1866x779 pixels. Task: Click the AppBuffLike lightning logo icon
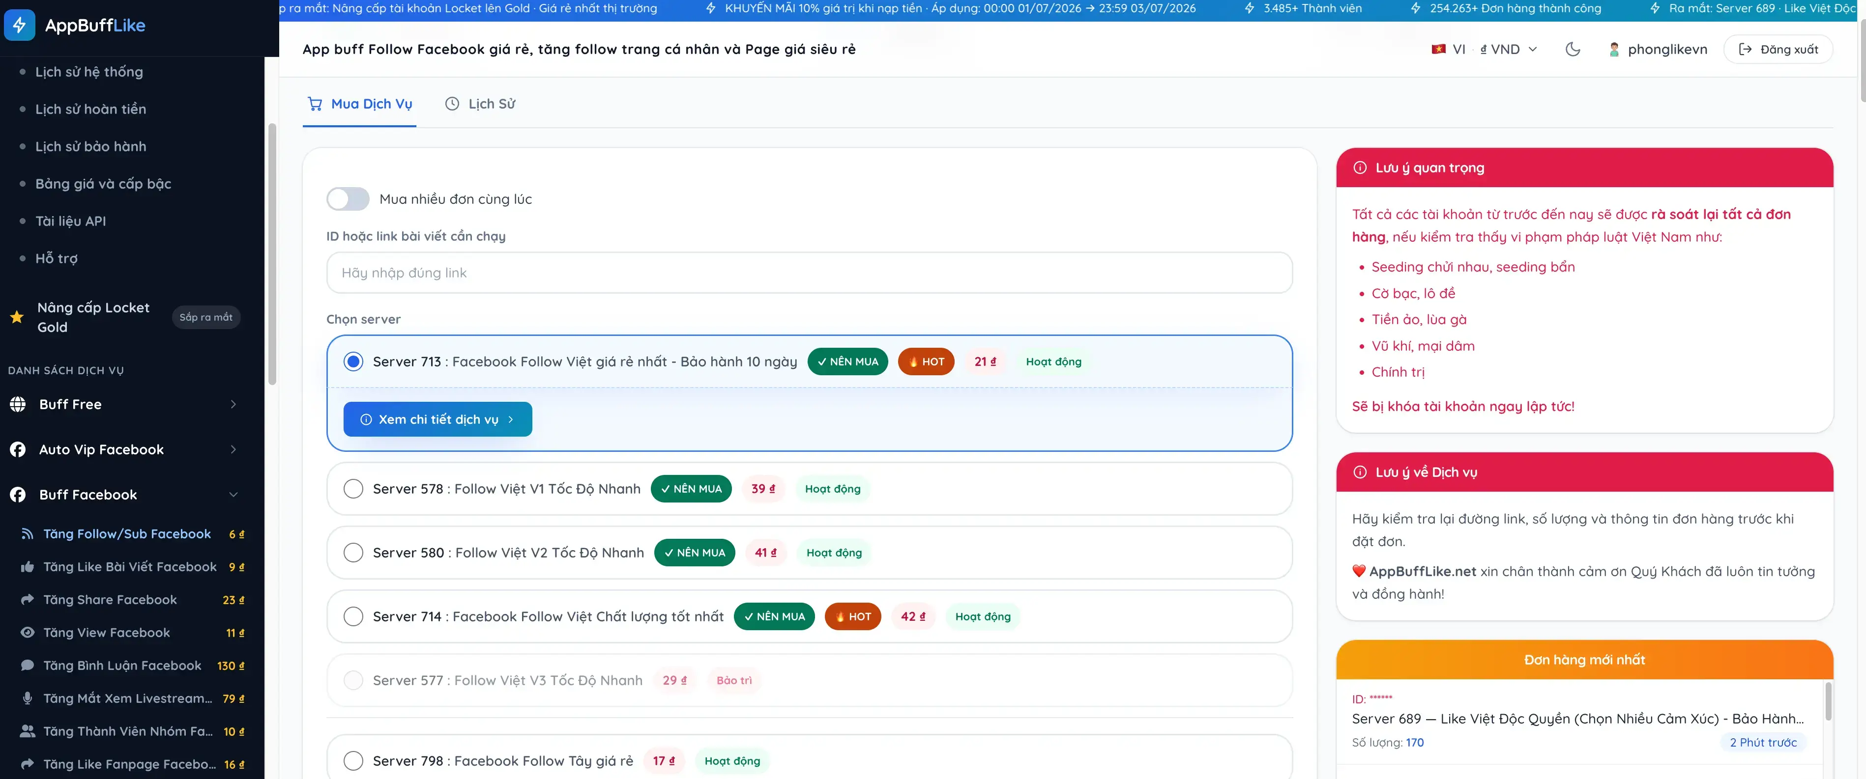tap(20, 26)
